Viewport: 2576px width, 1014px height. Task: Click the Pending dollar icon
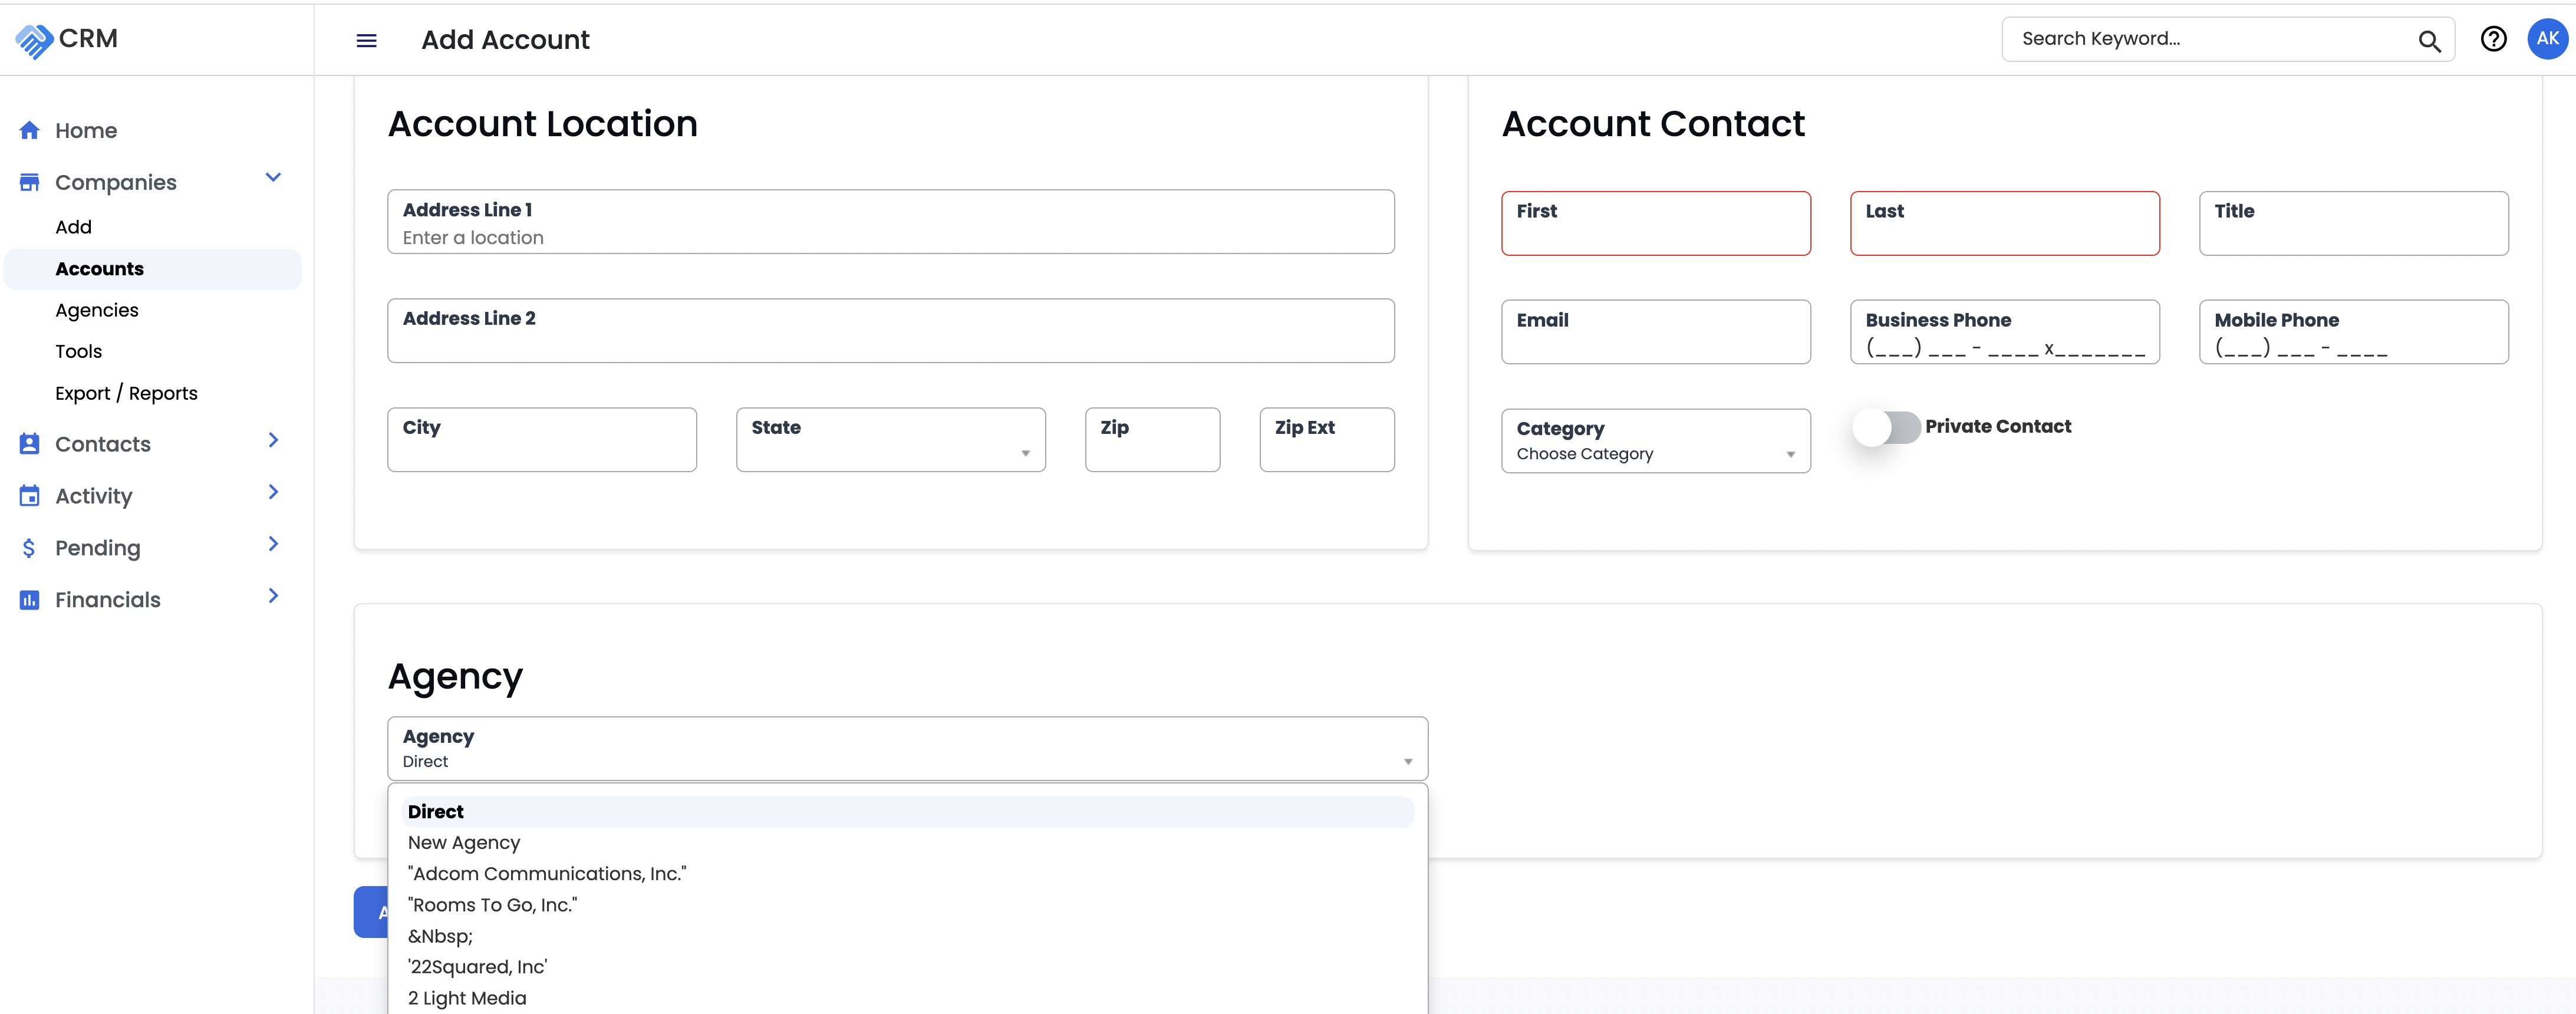[x=29, y=548]
